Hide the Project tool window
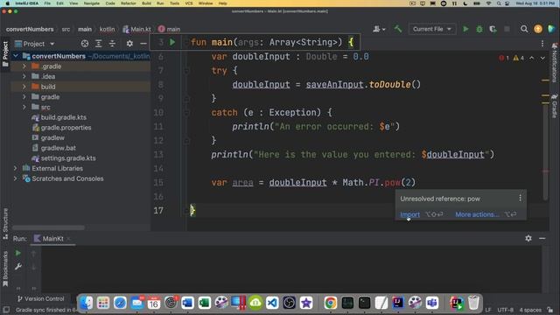 coord(143,44)
